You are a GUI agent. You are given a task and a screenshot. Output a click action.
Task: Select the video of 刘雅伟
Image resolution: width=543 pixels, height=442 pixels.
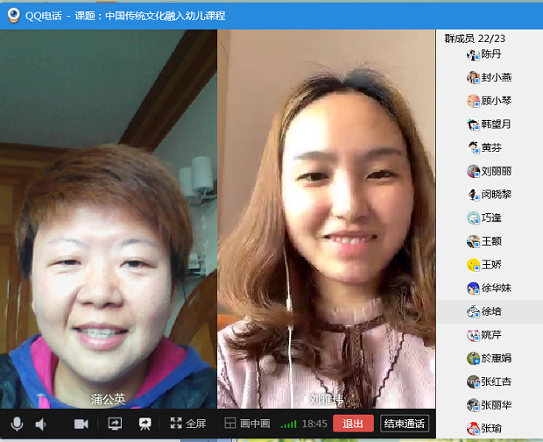[x=326, y=219]
